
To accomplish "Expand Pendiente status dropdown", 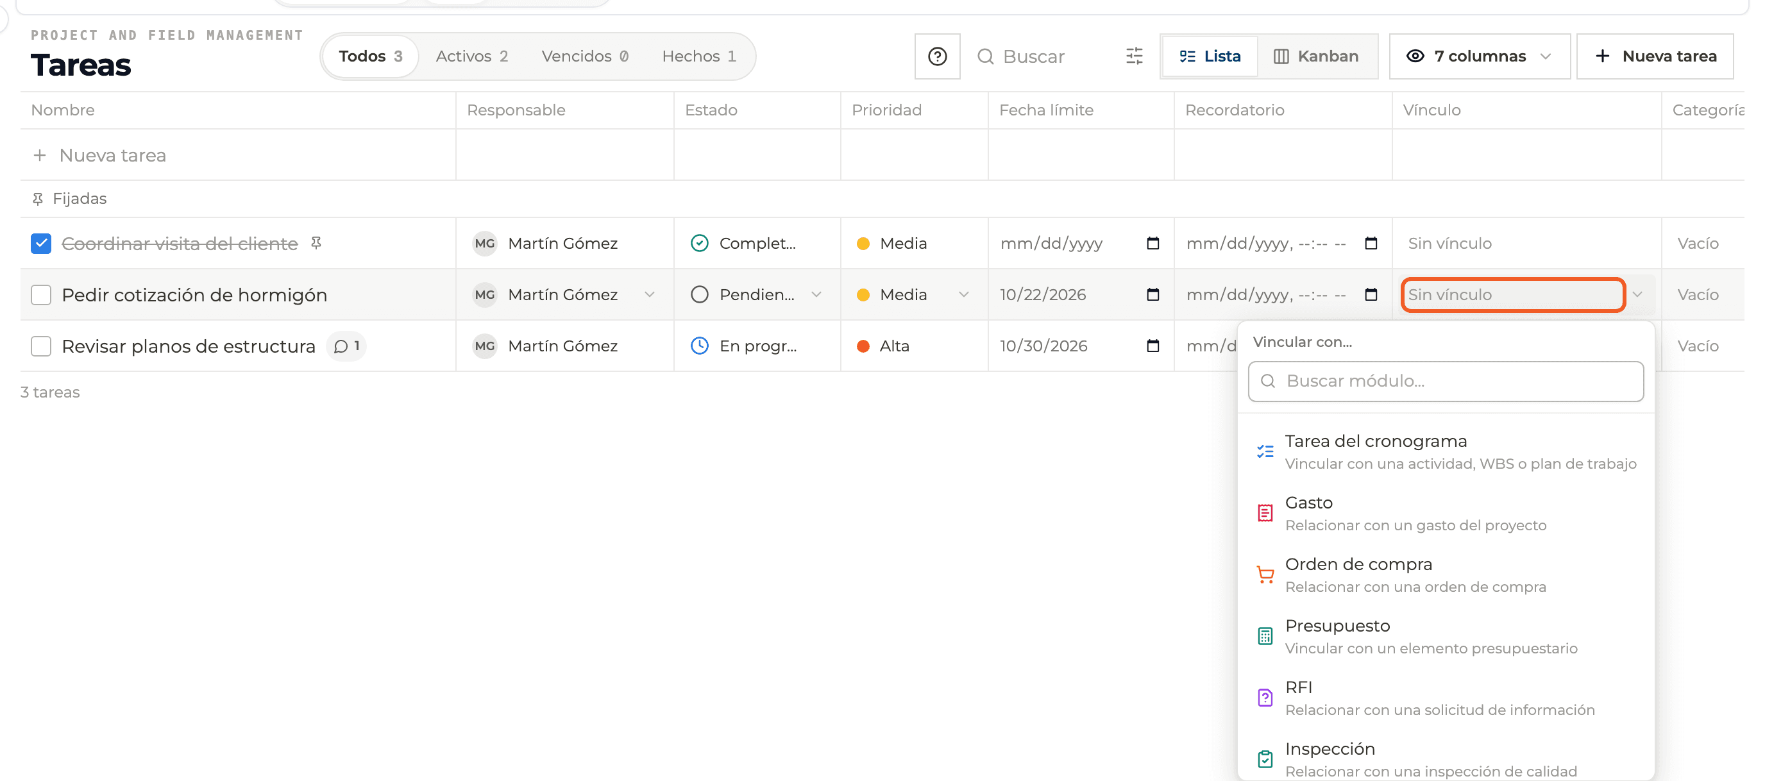I will [816, 294].
